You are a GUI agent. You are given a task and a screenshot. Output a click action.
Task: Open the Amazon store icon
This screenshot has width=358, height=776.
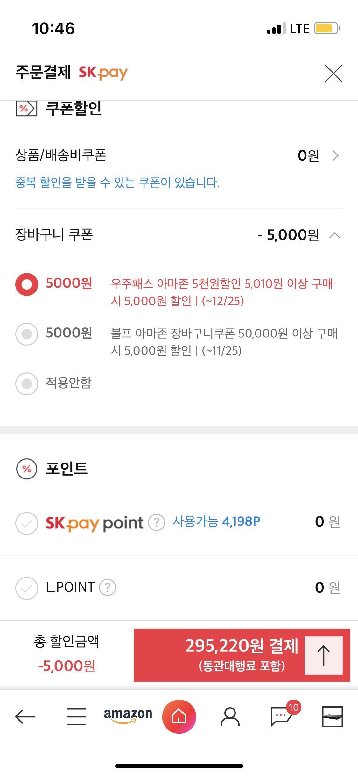click(128, 716)
